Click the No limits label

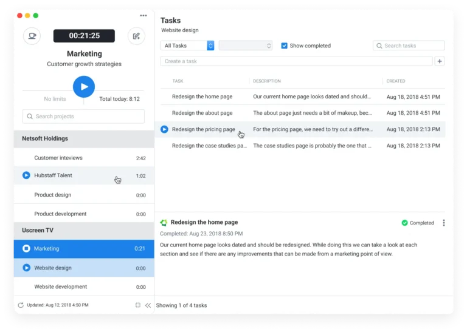(x=55, y=99)
